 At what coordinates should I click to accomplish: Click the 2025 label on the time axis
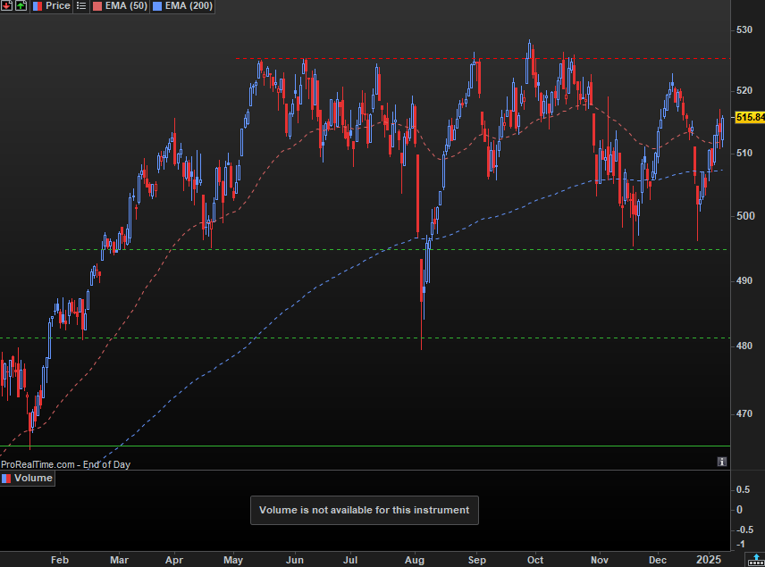[709, 560]
